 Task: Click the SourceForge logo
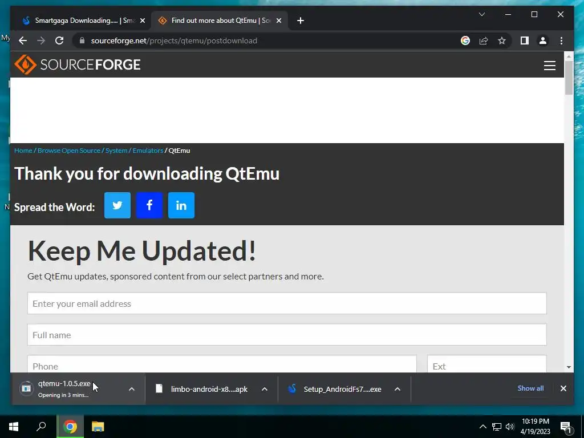point(78,64)
